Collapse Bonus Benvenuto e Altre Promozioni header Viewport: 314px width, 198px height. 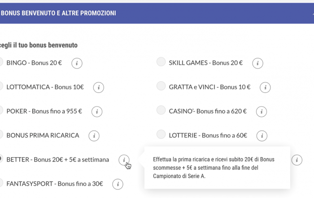pos(313,13)
